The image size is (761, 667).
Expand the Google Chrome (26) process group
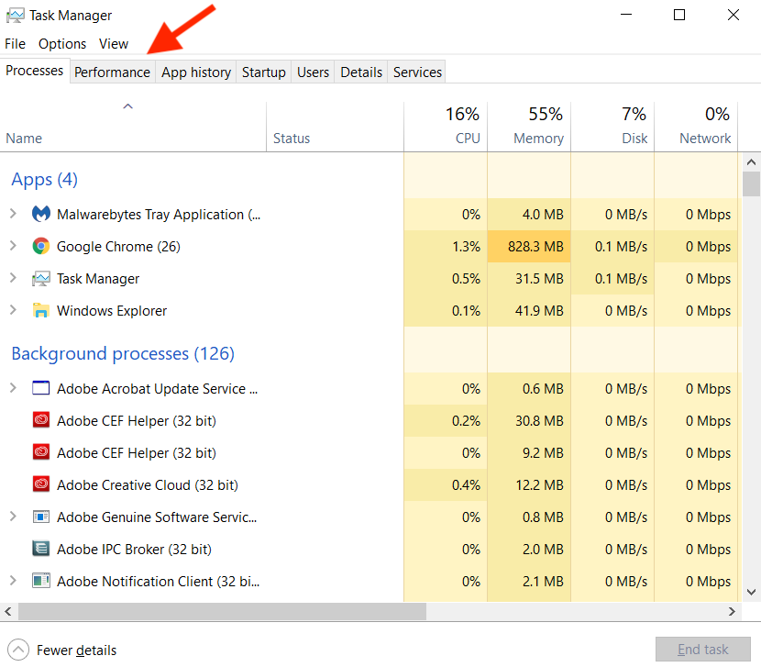13,246
